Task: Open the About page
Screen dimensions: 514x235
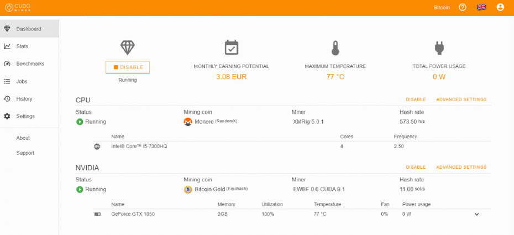Action: click(x=23, y=138)
